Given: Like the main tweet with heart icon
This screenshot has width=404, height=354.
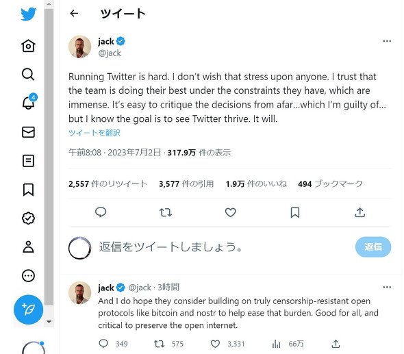Looking at the screenshot, I should coord(230,212).
